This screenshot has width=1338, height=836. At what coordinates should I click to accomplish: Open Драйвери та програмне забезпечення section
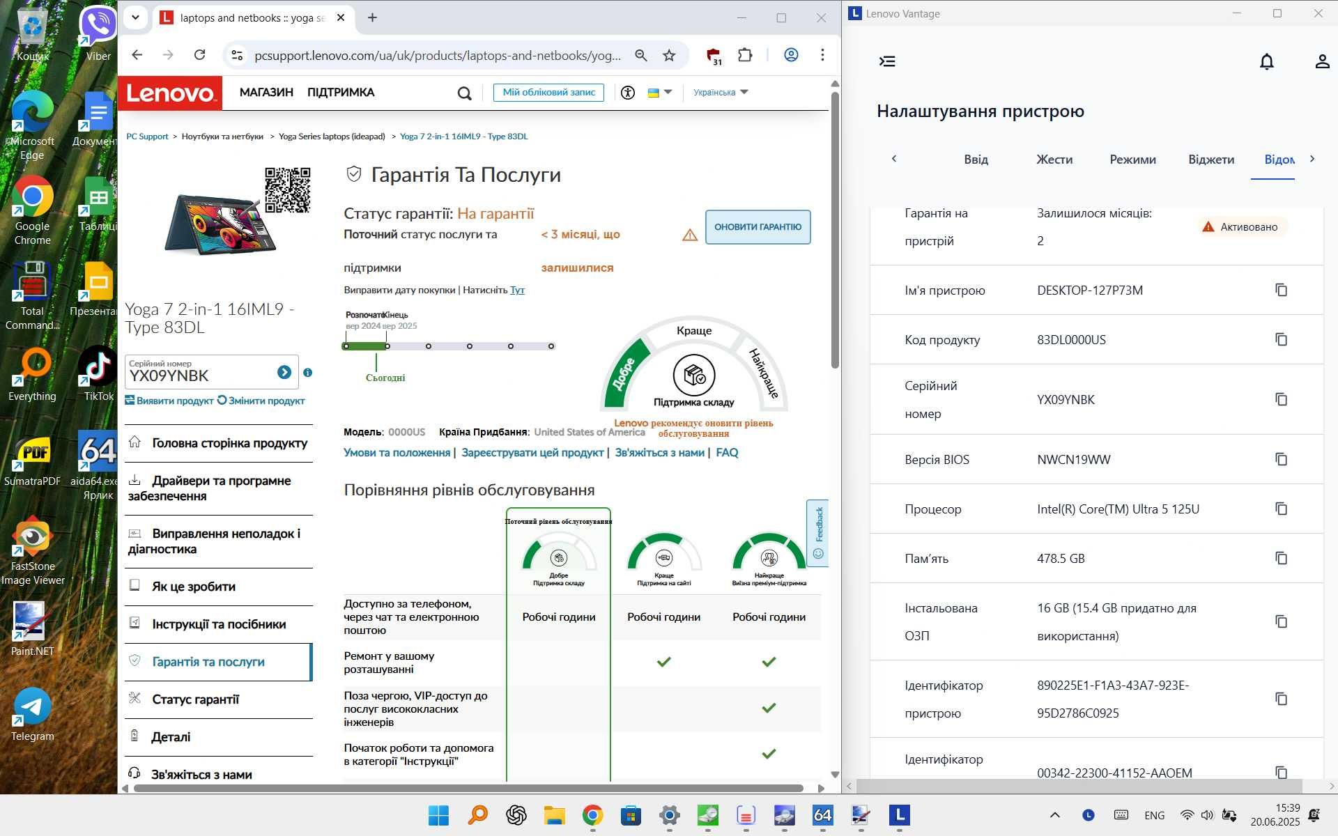219,488
